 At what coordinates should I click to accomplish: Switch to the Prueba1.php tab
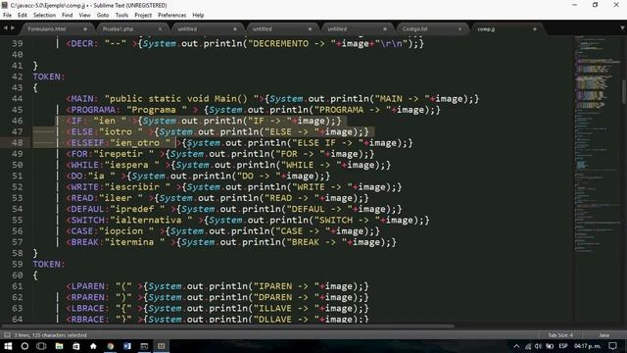click(x=118, y=29)
